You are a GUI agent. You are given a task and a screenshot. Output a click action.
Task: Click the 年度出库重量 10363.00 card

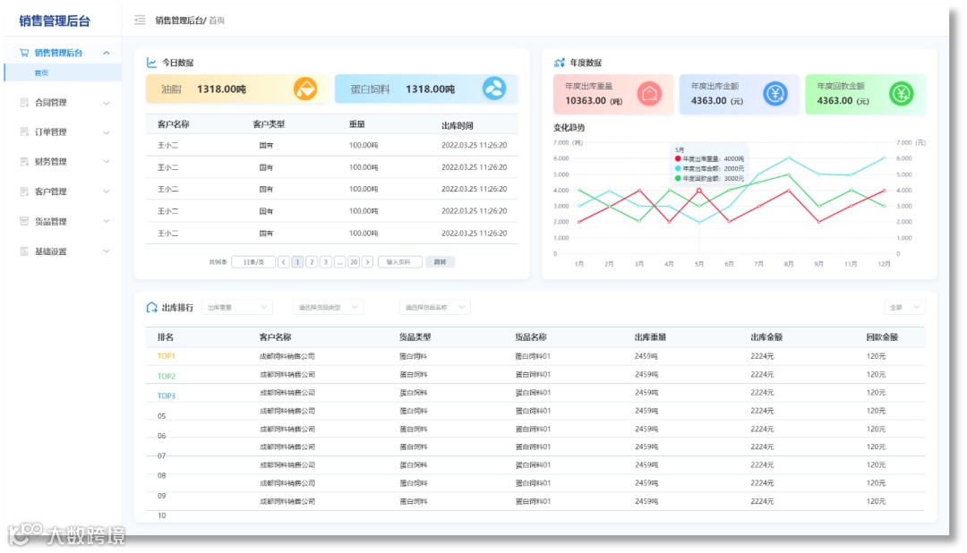click(613, 94)
